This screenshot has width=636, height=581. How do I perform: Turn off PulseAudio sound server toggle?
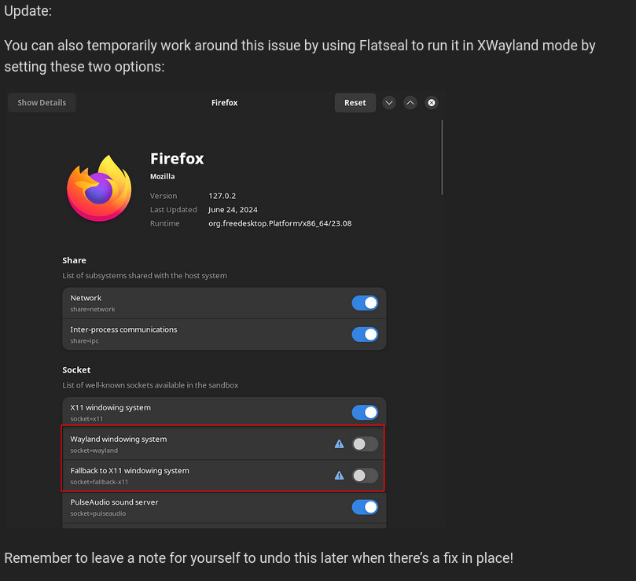[365, 506]
